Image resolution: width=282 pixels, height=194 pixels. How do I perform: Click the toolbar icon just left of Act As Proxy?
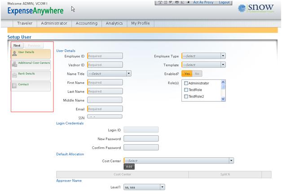(188, 2)
